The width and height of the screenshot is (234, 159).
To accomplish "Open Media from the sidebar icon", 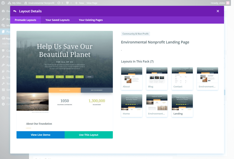I will 3,26.
